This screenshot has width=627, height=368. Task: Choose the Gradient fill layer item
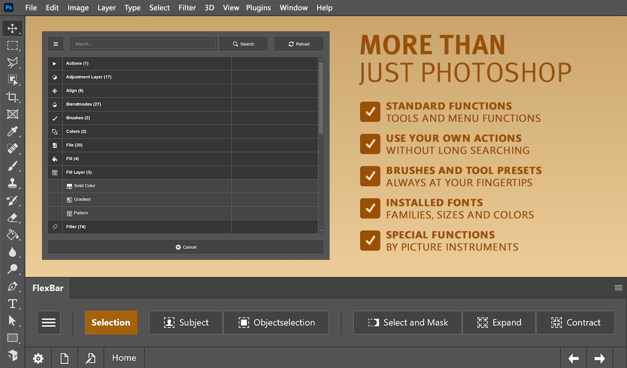183,200
